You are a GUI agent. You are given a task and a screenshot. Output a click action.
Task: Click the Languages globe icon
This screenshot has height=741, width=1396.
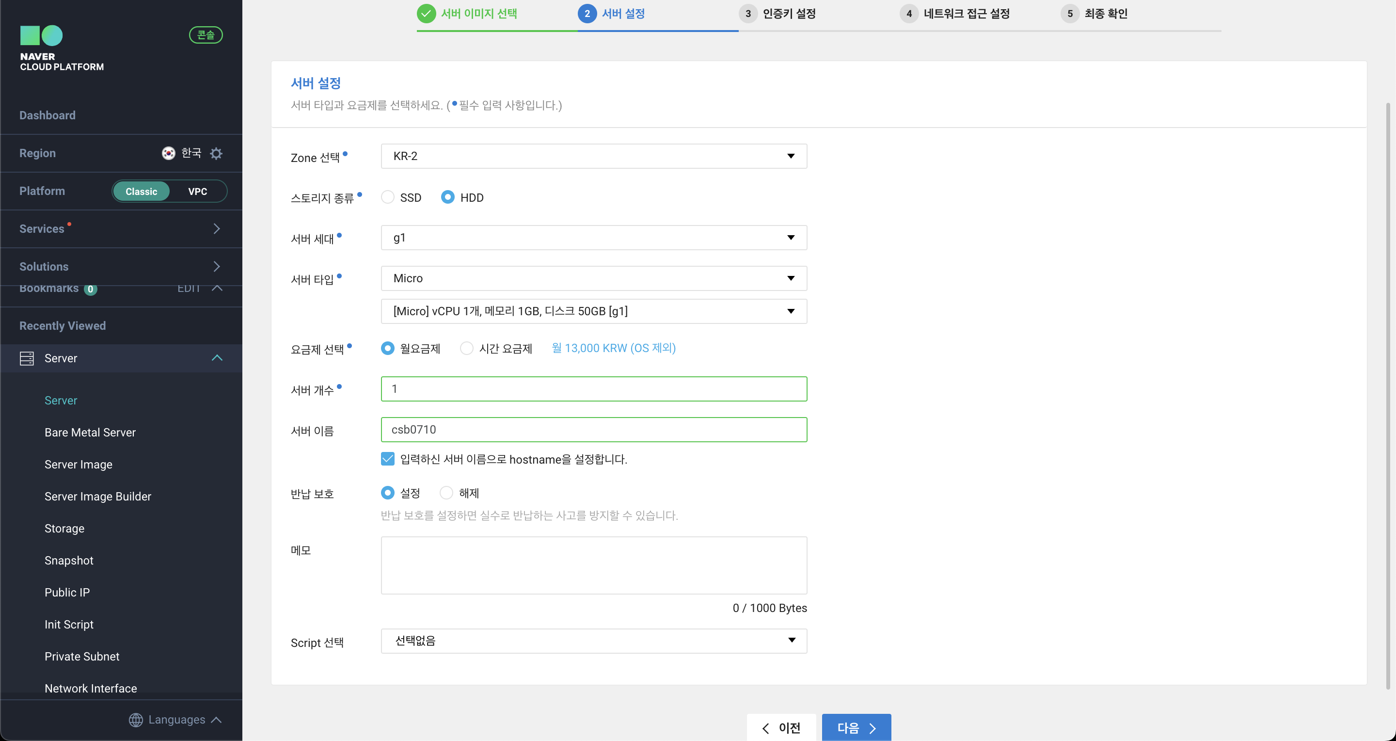tap(136, 719)
